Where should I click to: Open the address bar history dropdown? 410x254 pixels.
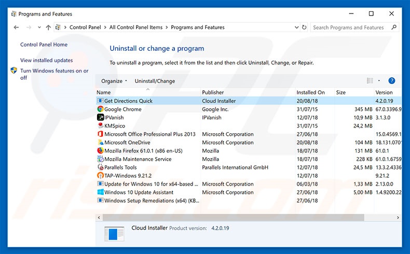[296, 27]
